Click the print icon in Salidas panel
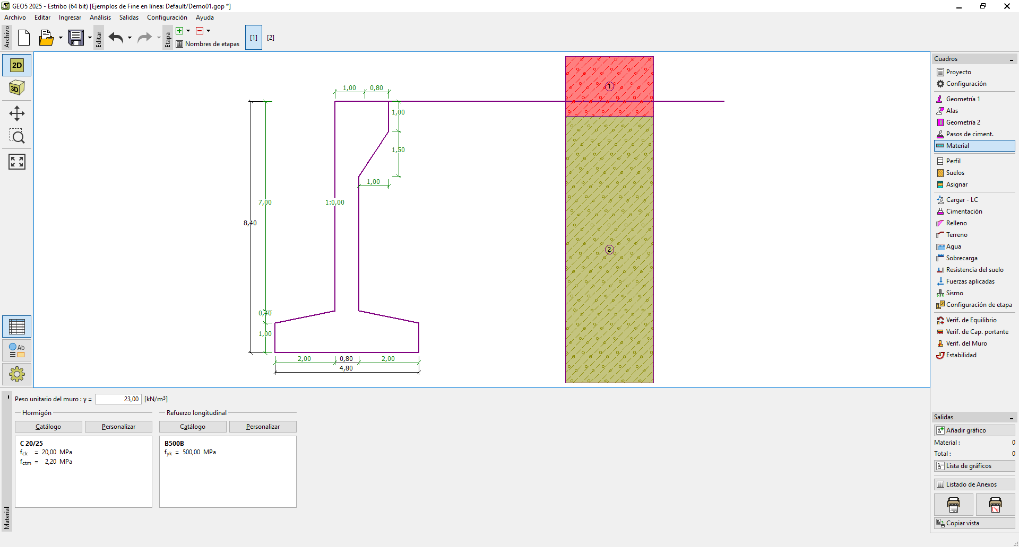Image resolution: width=1019 pixels, height=547 pixels. (953, 504)
